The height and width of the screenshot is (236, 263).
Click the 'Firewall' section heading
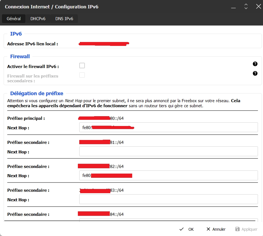click(20, 57)
